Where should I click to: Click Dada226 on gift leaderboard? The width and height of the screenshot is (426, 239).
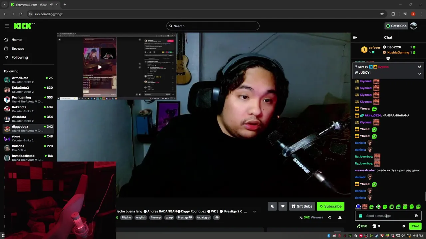pos(394,47)
